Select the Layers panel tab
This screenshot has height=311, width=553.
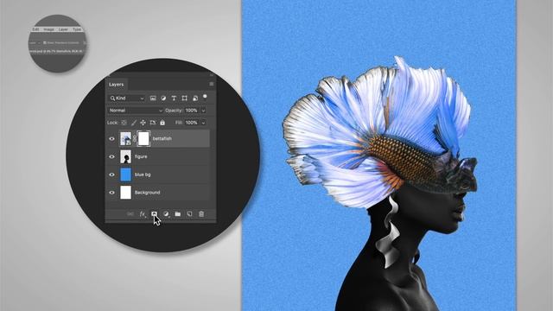click(x=116, y=85)
